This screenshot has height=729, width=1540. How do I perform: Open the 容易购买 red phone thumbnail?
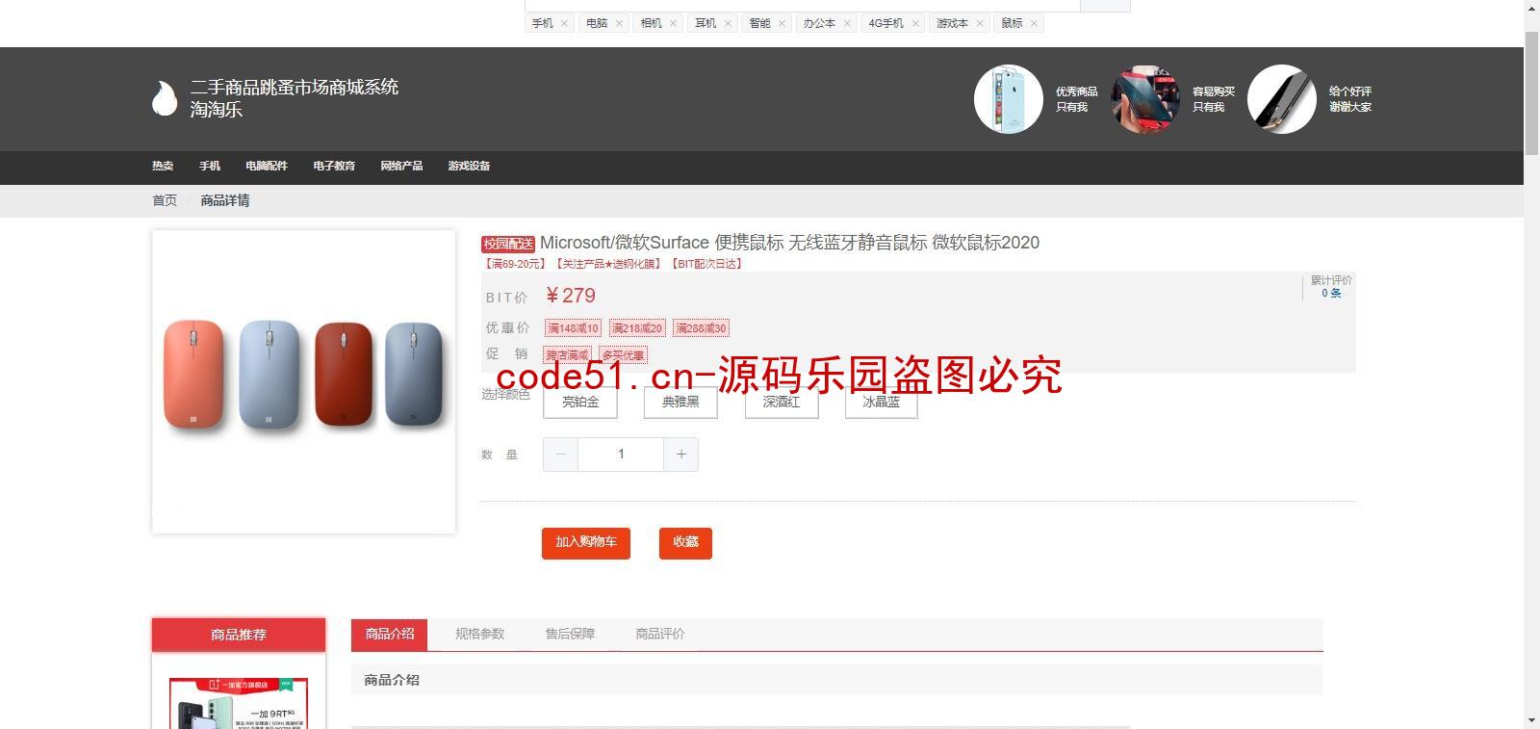tap(1144, 99)
